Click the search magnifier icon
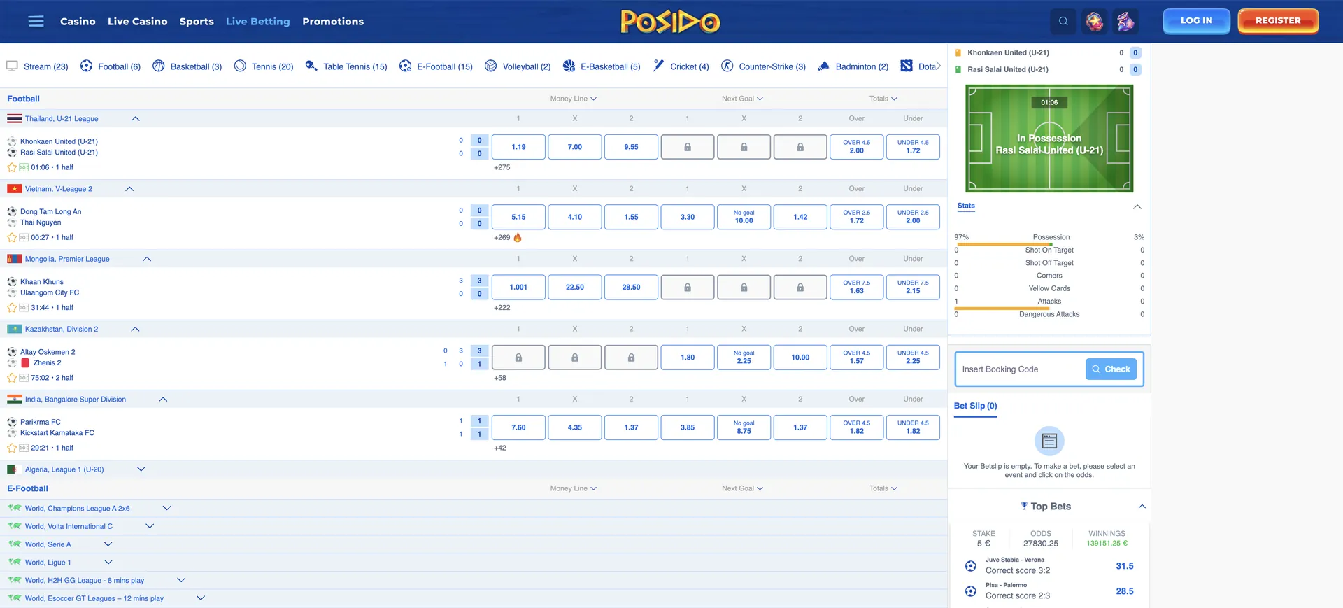The width and height of the screenshot is (1343, 608). [x=1063, y=21]
